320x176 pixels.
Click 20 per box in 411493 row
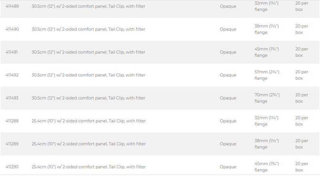pos(302,98)
